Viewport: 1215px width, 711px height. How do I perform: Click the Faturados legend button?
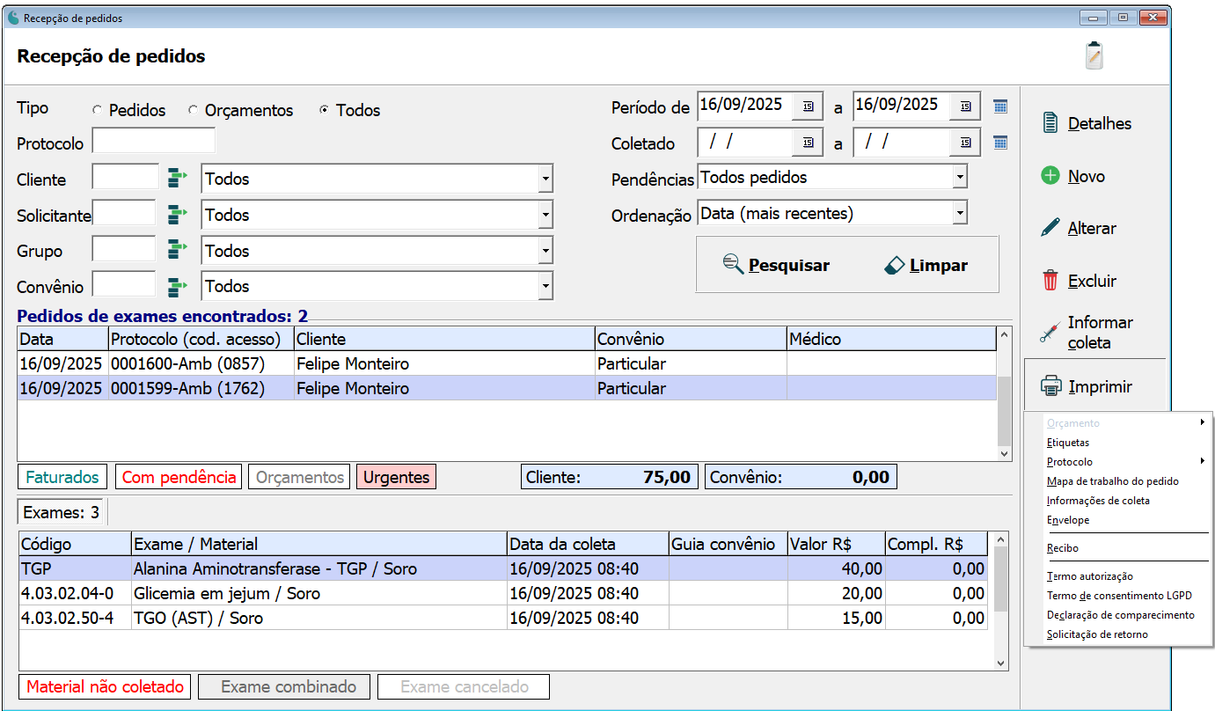pos(62,477)
